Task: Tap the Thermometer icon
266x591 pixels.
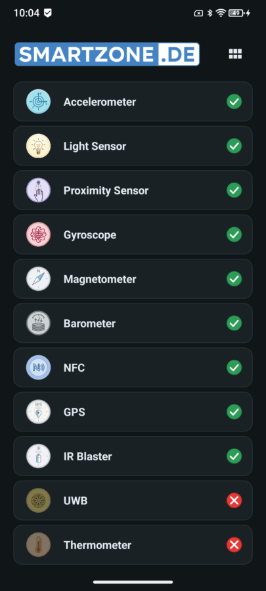Action: pos(39,545)
